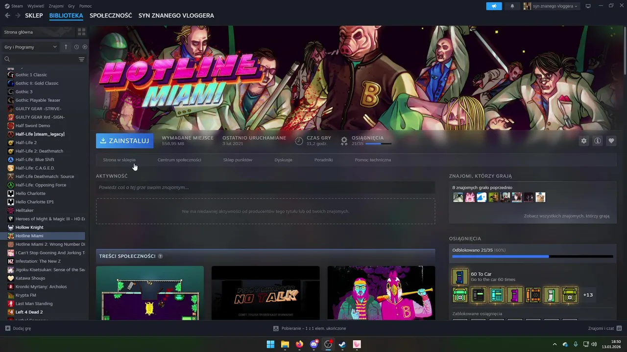The width and height of the screenshot is (627, 352).
Task: Open File Explorer on taskbar
Action: click(x=285, y=345)
